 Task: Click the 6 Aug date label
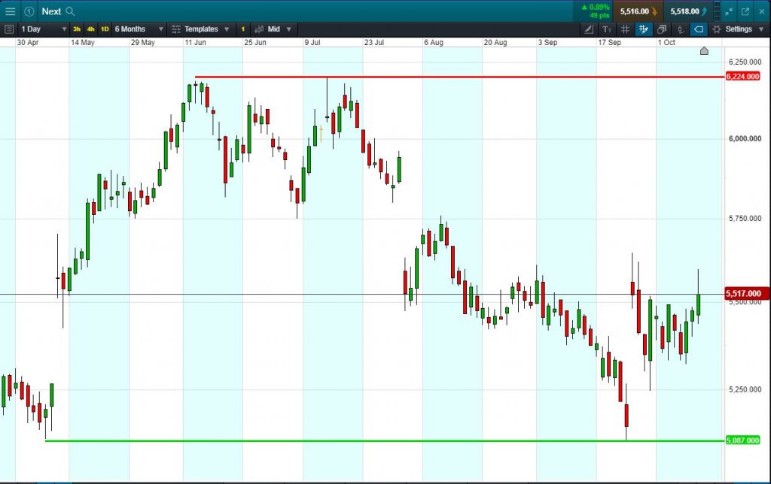pos(434,42)
